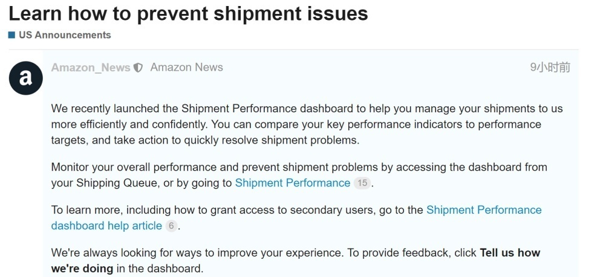Click the Learn how to prevent shipment issues title
Screen dimensions: 597x277
click(x=188, y=13)
